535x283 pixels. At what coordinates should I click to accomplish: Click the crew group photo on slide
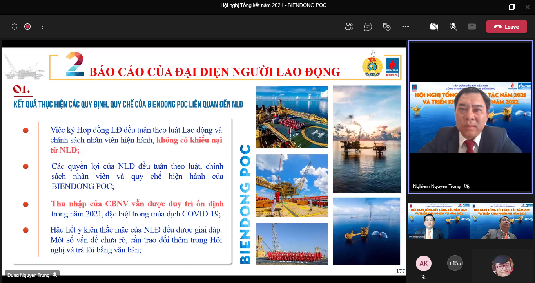click(x=292, y=244)
